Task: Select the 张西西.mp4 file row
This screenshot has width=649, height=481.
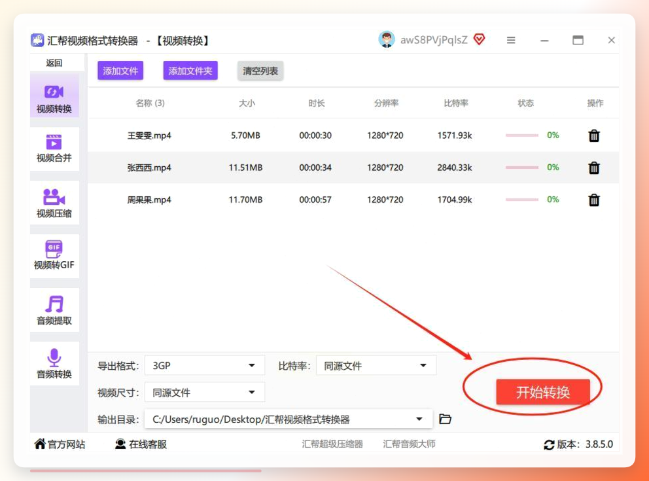Action: click(353, 168)
